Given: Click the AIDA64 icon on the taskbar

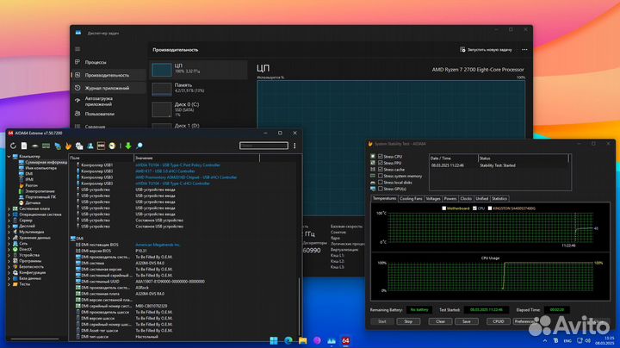Looking at the screenshot, I should tap(345, 340).
